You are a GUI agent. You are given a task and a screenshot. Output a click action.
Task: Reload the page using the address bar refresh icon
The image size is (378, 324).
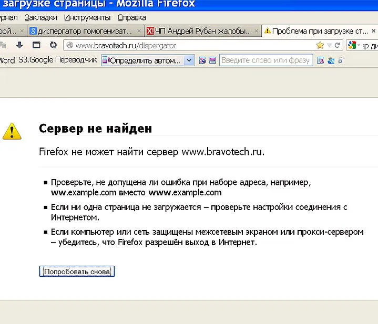click(338, 45)
